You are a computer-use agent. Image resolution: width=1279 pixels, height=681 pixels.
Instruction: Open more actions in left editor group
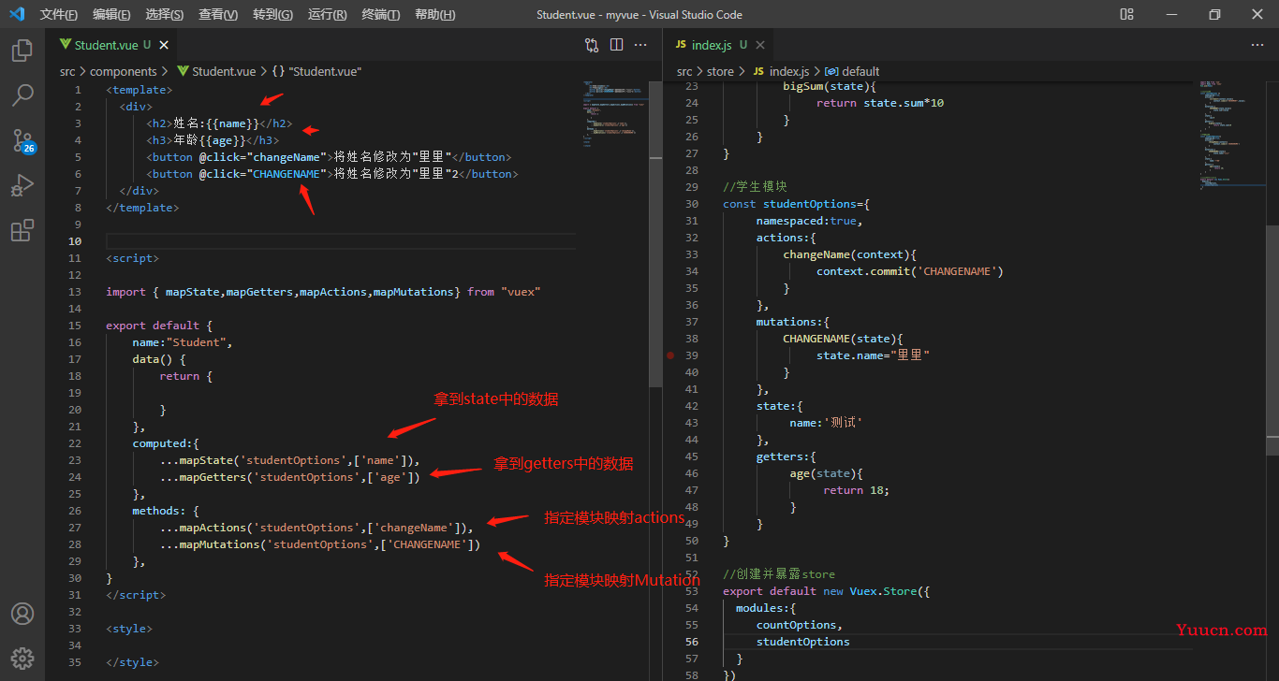coord(640,44)
